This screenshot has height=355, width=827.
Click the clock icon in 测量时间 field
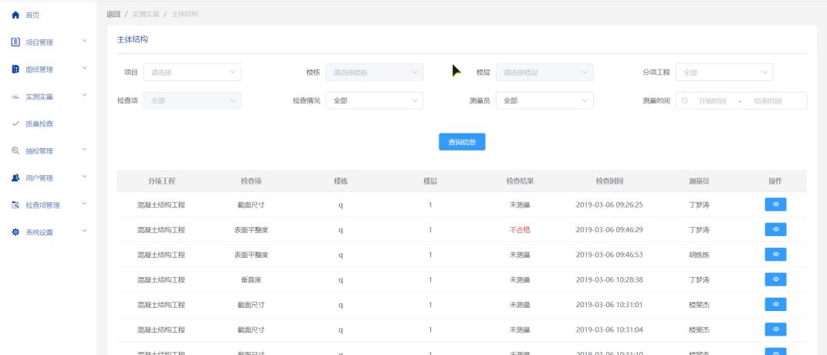[685, 100]
